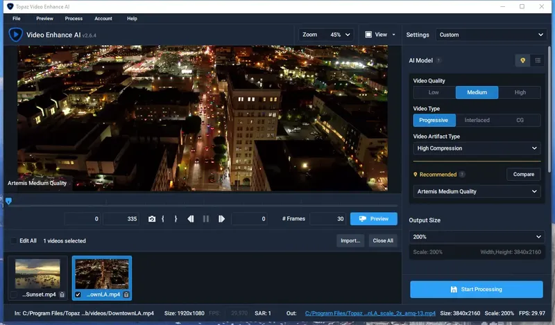Choose Interlaced video type

point(477,120)
